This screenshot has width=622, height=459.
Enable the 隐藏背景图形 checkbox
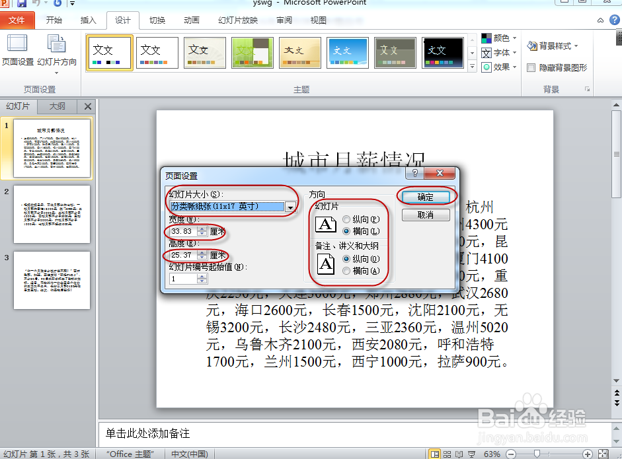[532, 67]
